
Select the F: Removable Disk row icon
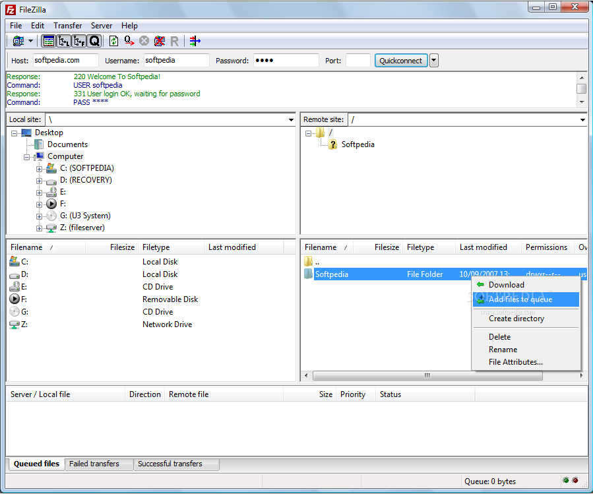15,299
